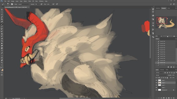Select the Horizontal Type tool
Viewport: 177px width, 99px height.
pos(2,51)
